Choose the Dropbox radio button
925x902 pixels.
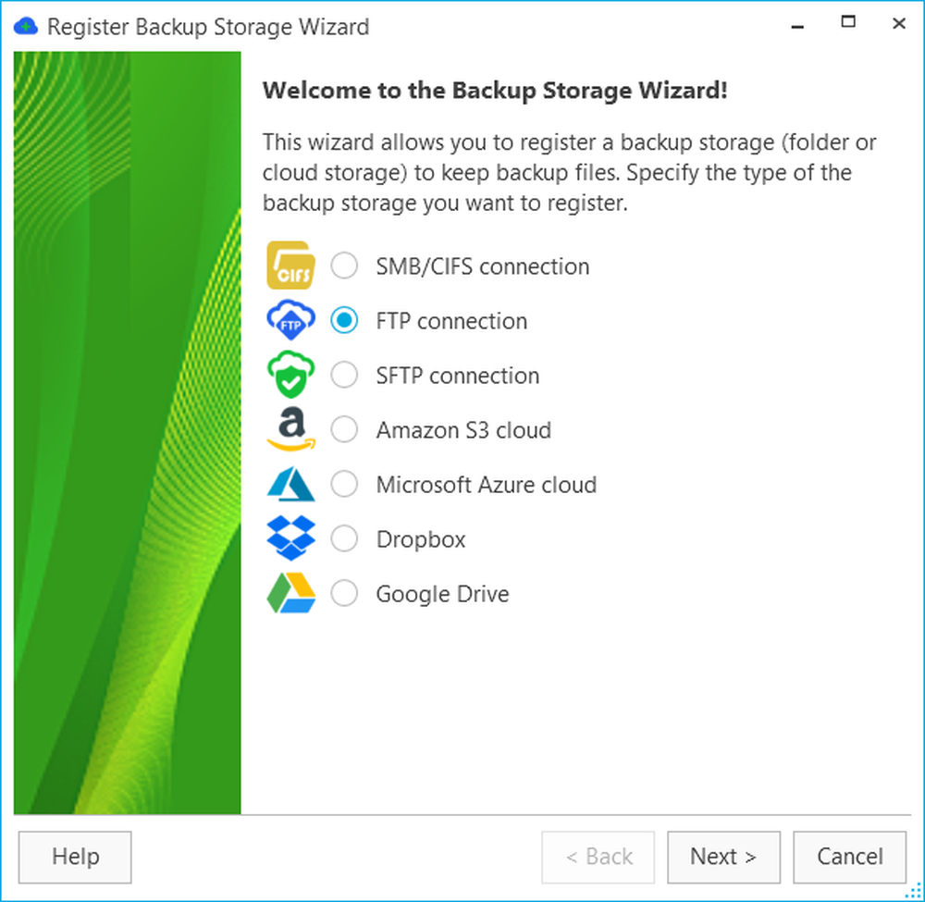(x=344, y=538)
